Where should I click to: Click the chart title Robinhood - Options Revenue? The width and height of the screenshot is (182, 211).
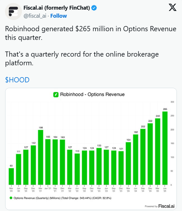[92, 95]
